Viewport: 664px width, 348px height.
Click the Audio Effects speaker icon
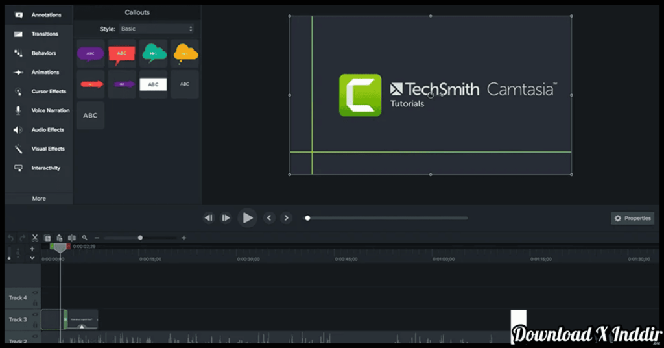18,130
